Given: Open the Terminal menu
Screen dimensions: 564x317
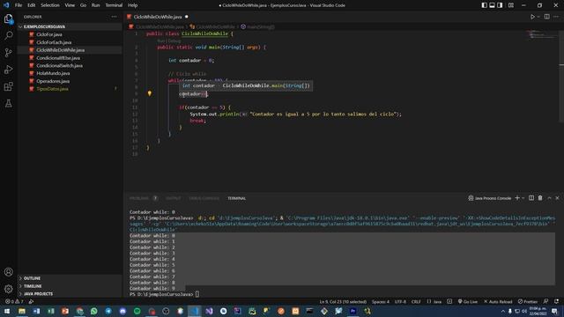Looking at the screenshot, I should click(114, 5).
